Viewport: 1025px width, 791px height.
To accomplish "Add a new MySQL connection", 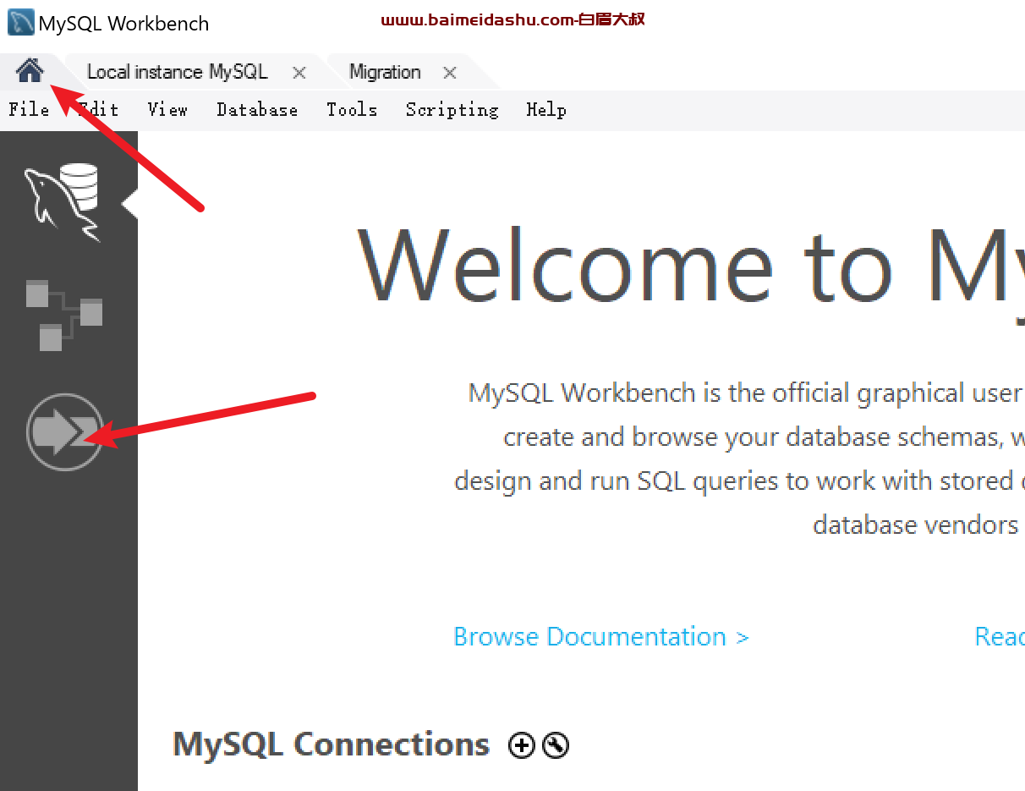I will (x=522, y=745).
